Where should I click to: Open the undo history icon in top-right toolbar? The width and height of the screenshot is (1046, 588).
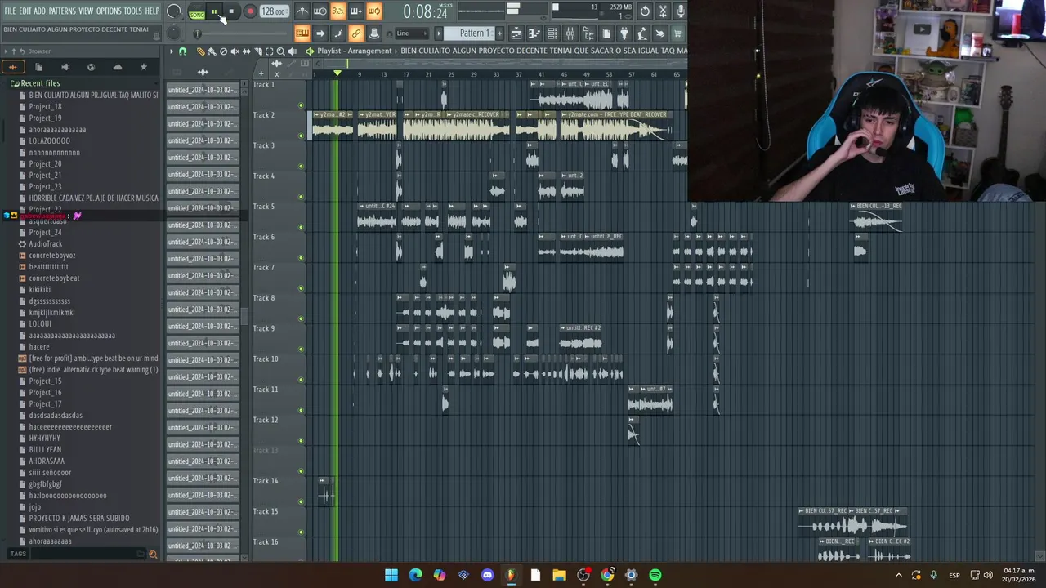coord(645,11)
